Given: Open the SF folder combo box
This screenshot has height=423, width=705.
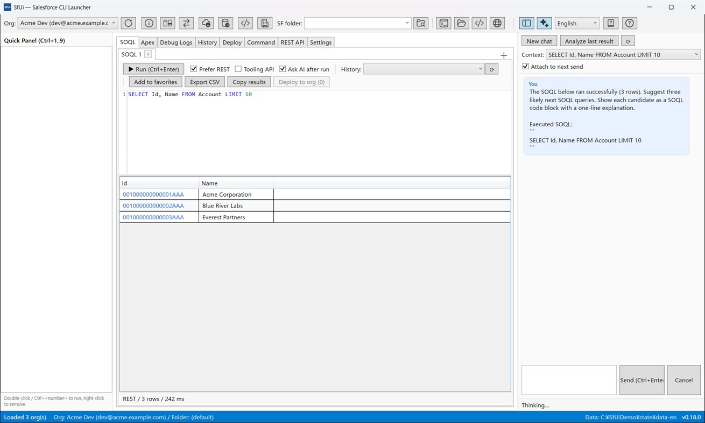Looking at the screenshot, I should pyautogui.click(x=357, y=23).
